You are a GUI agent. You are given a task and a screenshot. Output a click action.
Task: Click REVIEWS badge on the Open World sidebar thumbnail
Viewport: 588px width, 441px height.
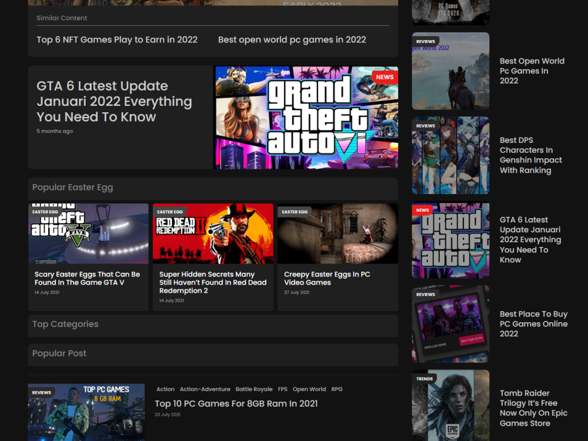point(426,41)
